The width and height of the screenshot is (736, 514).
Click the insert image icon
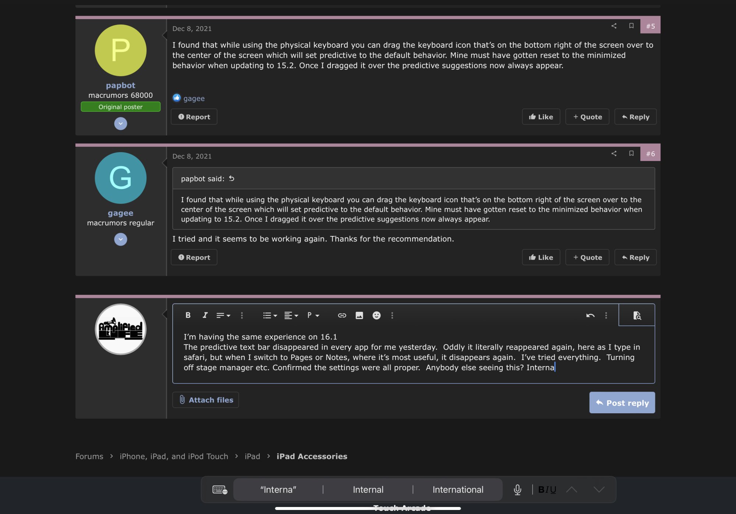pos(359,315)
